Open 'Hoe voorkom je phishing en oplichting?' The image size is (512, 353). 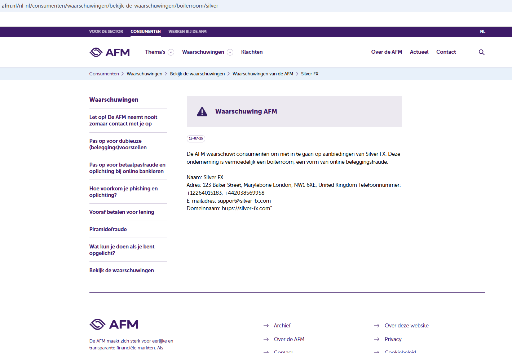(x=123, y=192)
